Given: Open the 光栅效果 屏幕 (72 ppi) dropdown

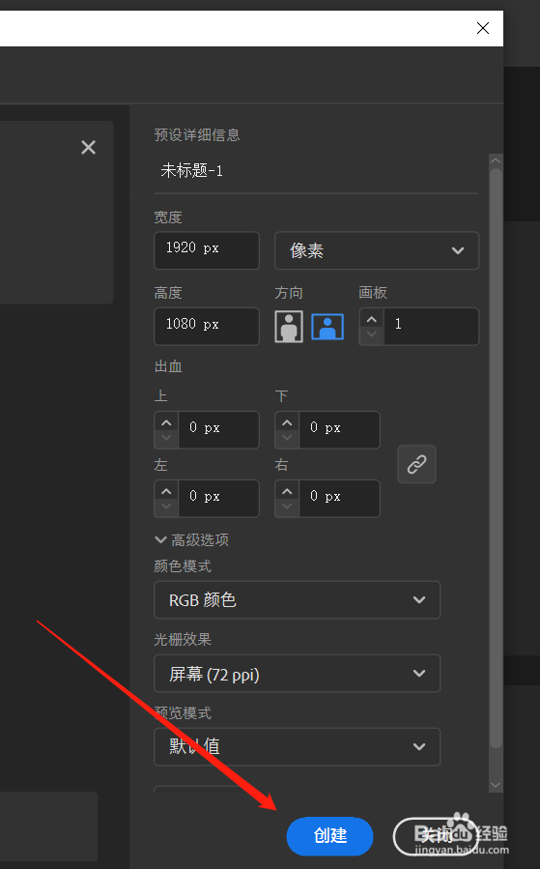Looking at the screenshot, I should pyautogui.click(x=297, y=674).
